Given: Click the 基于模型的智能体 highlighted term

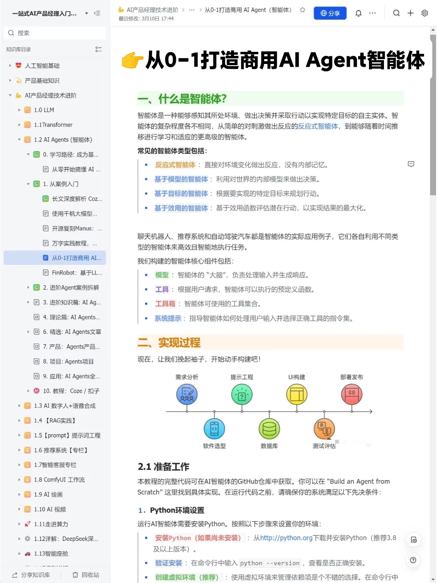Looking at the screenshot, I should coord(181,179).
